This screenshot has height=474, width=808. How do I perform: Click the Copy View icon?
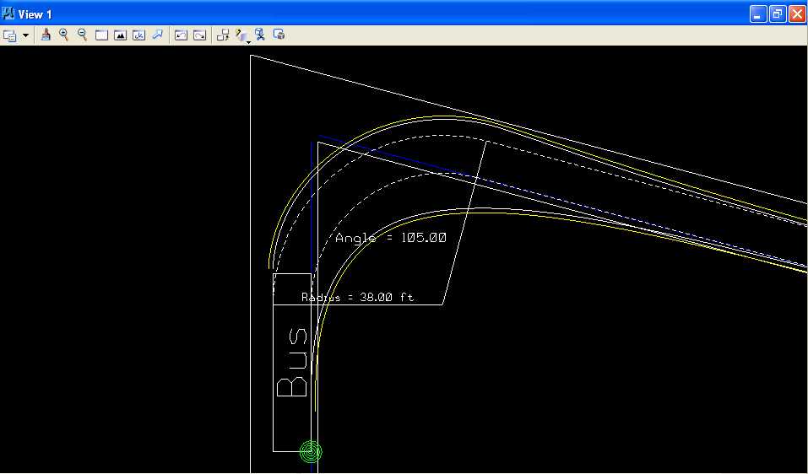coord(223,35)
